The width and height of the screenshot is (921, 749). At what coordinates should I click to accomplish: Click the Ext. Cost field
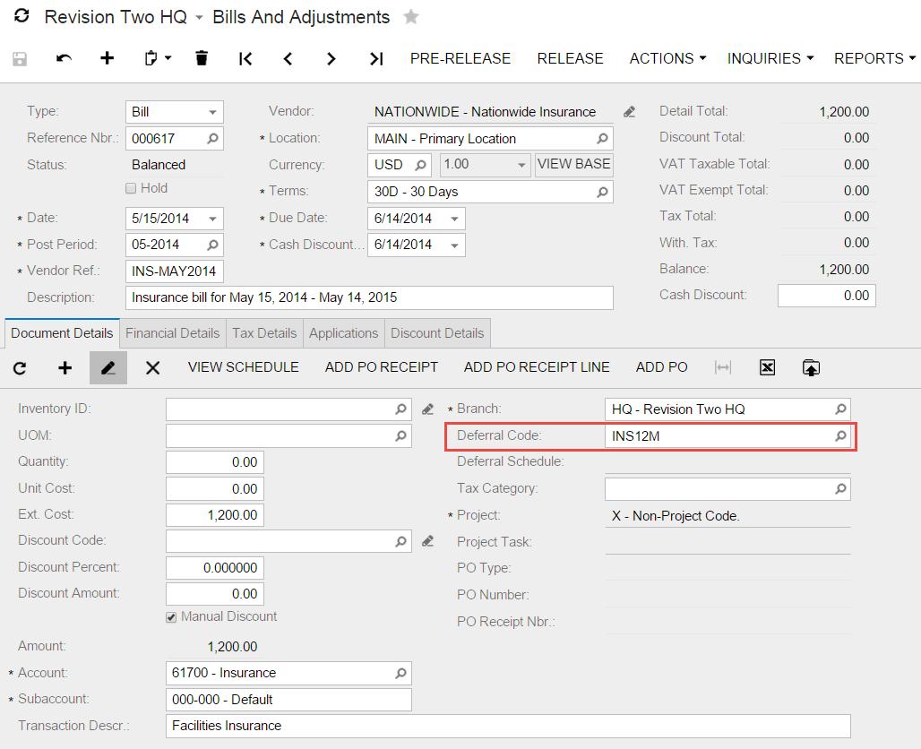(x=215, y=515)
